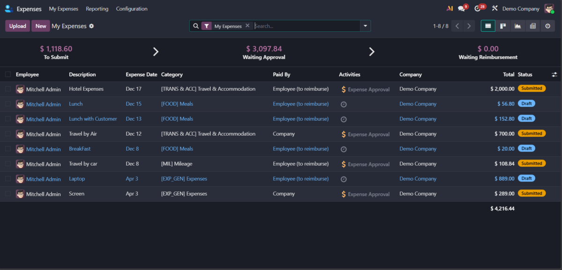Image resolution: width=562 pixels, height=270 pixels.
Task: Open the activities clock notification icon
Action: (478, 8)
